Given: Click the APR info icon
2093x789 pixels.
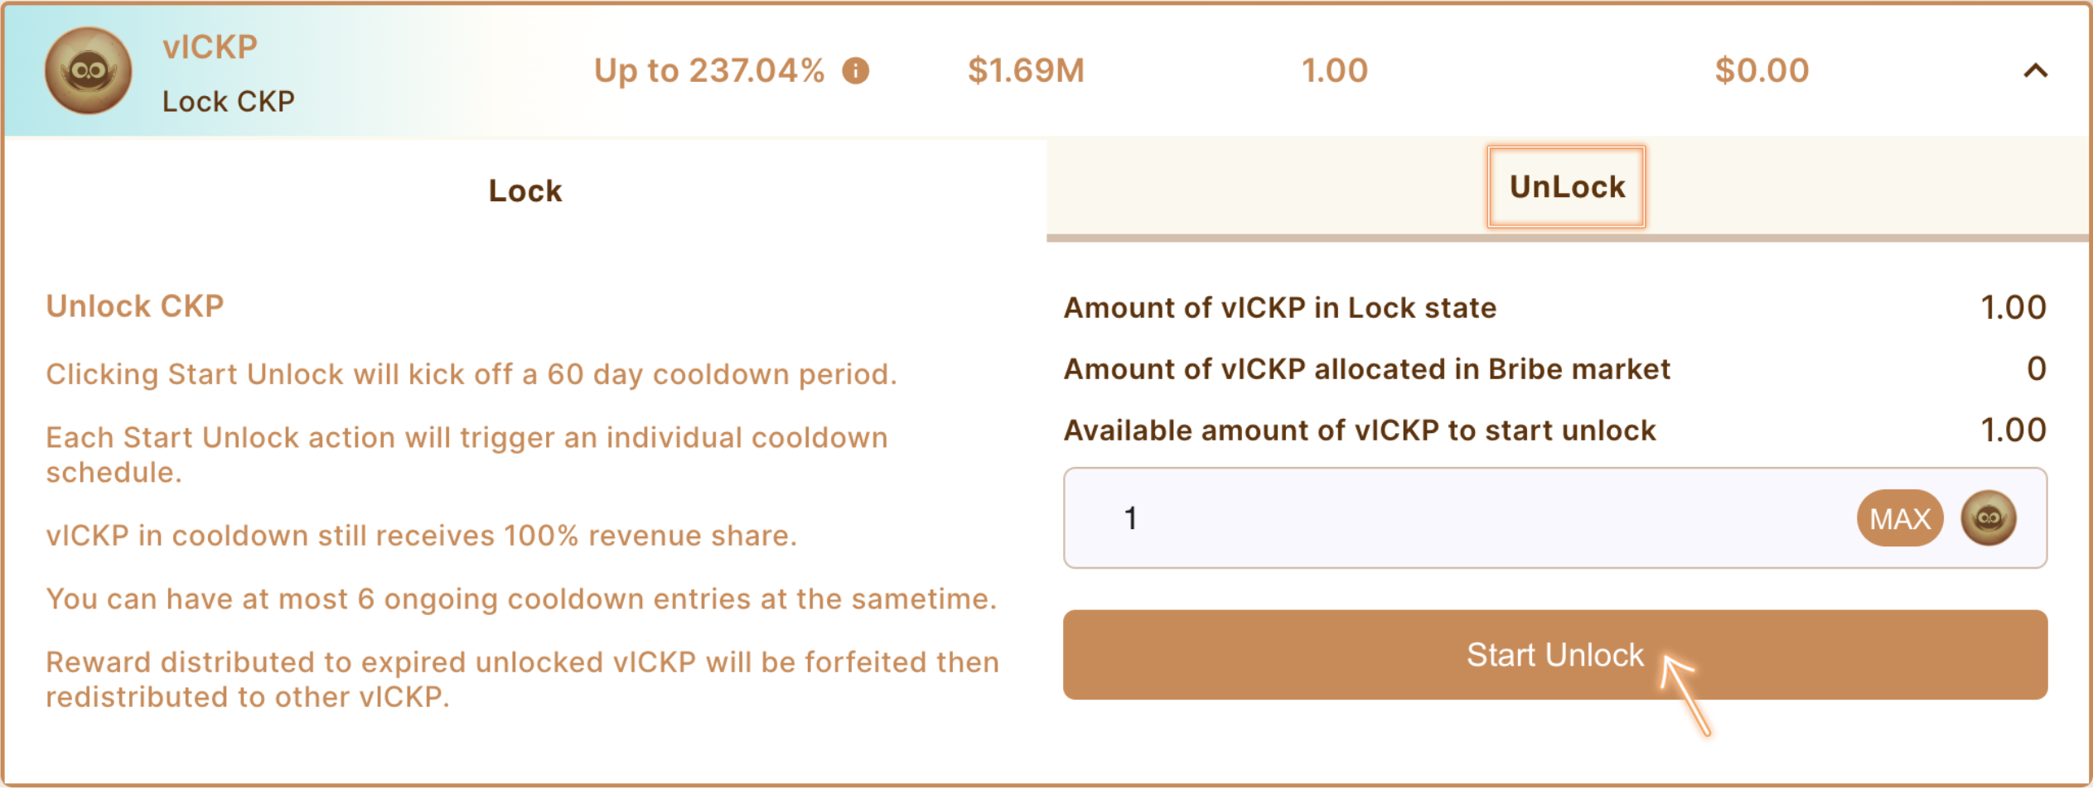Looking at the screenshot, I should tap(855, 71).
